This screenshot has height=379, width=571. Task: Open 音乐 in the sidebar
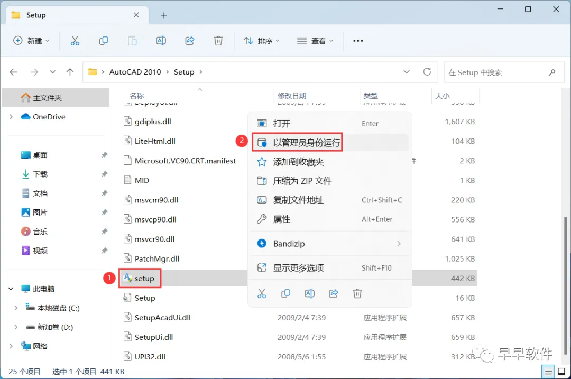40,232
